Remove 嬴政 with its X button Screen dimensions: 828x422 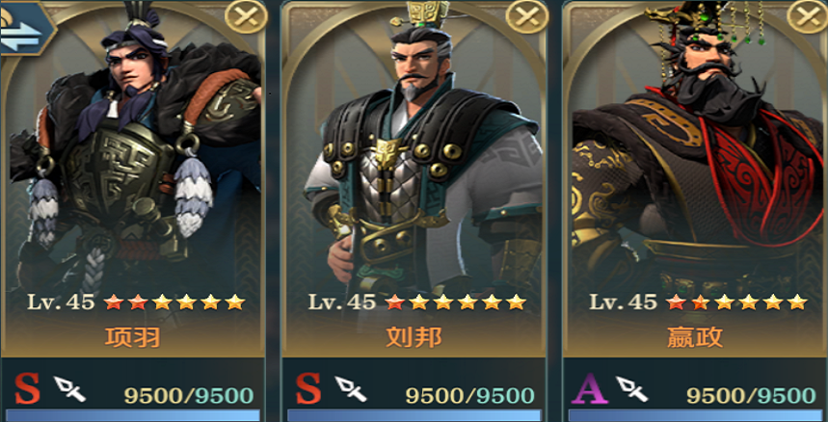tap(807, 16)
